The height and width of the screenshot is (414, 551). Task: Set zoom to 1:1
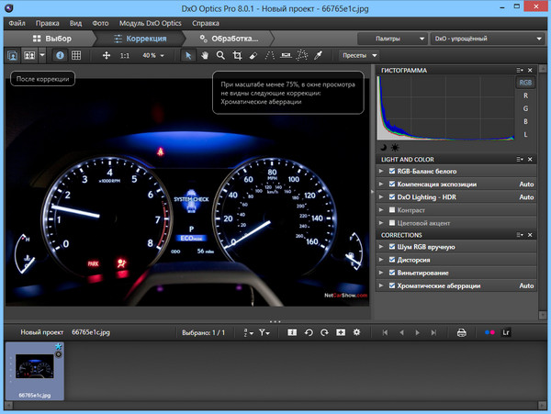click(126, 55)
